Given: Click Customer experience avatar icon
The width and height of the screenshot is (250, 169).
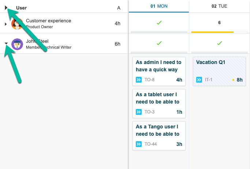Looking at the screenshot, I should (17, 24).
